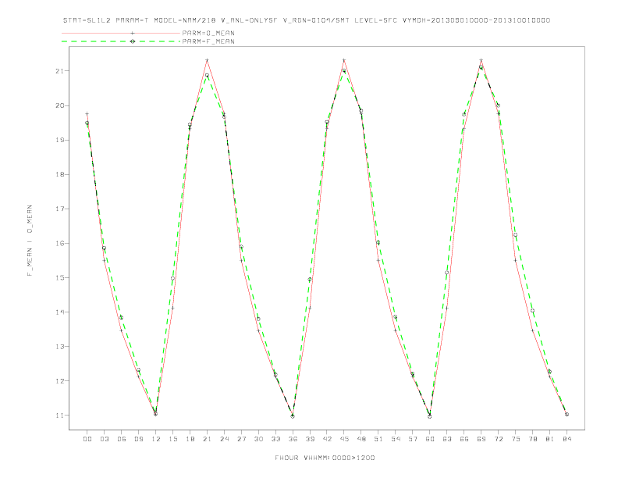
Task: Click x-axis forecast hour label 42
Action: [x=327, y=439]
